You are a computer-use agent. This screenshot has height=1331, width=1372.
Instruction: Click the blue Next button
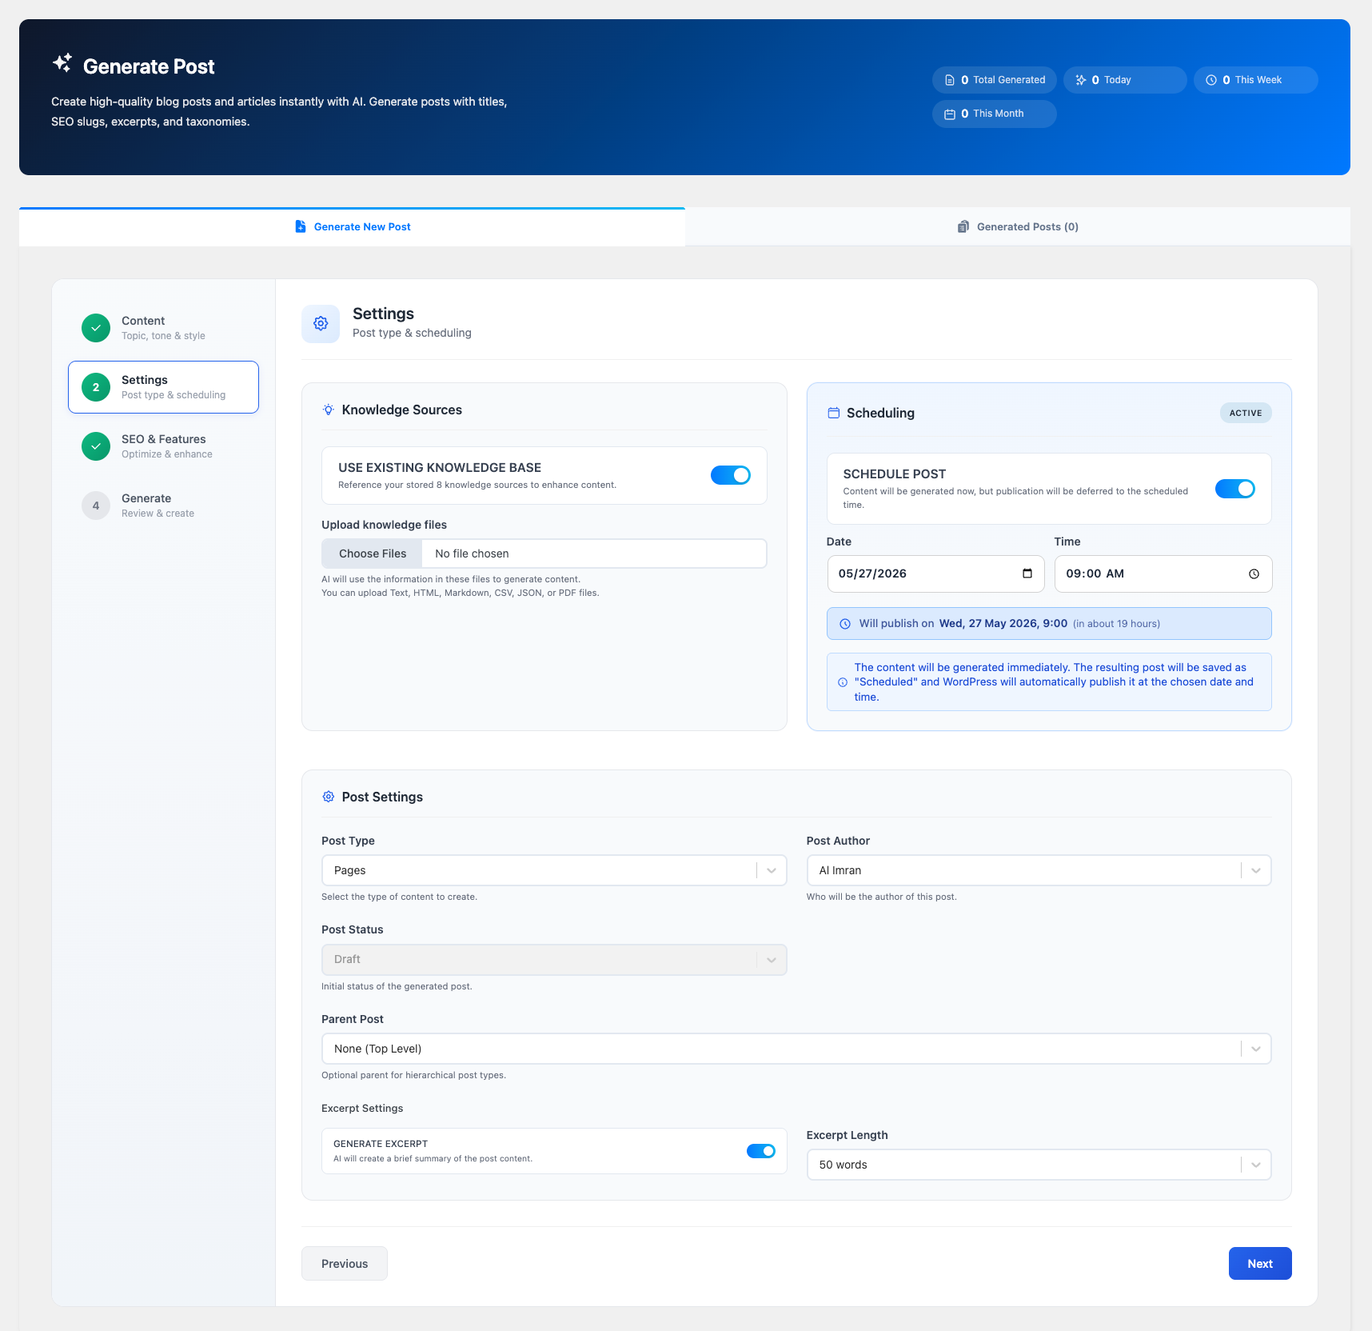click(x=1260, y=1264)
